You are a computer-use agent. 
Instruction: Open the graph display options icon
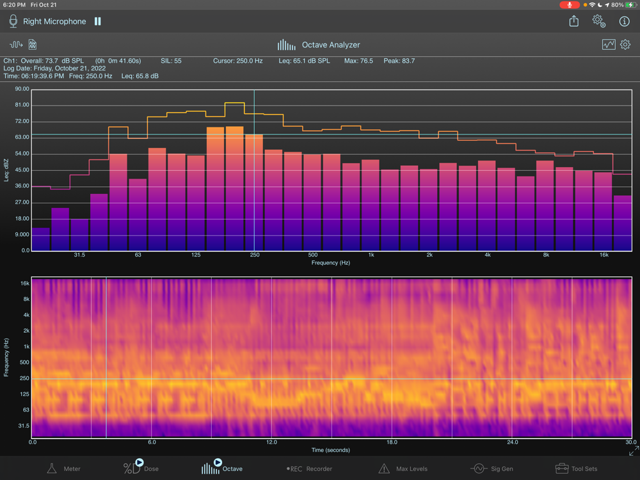tap(609, 45)
